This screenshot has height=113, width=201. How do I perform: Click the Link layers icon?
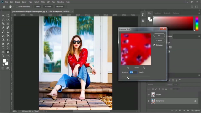click(x=172, y=110)
